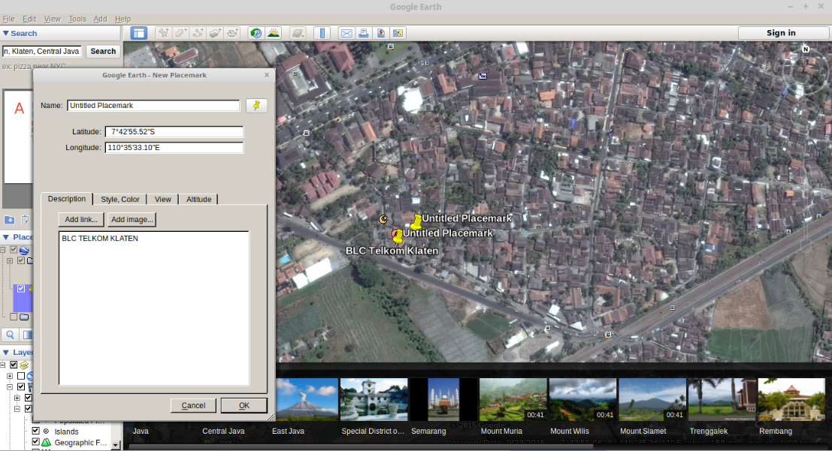The height and width of the screenshot is (451, 832).
Task: Toggle the sunlight across landscape icon
Action: 274,33
